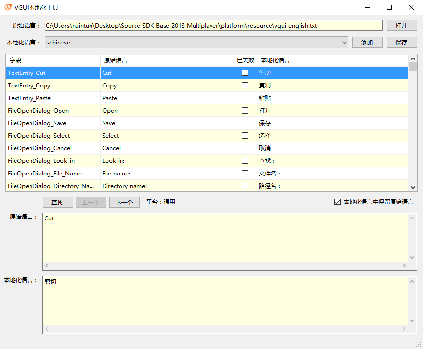This screenshot has width=423, height=349.
Task: Click the VGUI app icon in title bar
Action: click(x=8, y=7)
